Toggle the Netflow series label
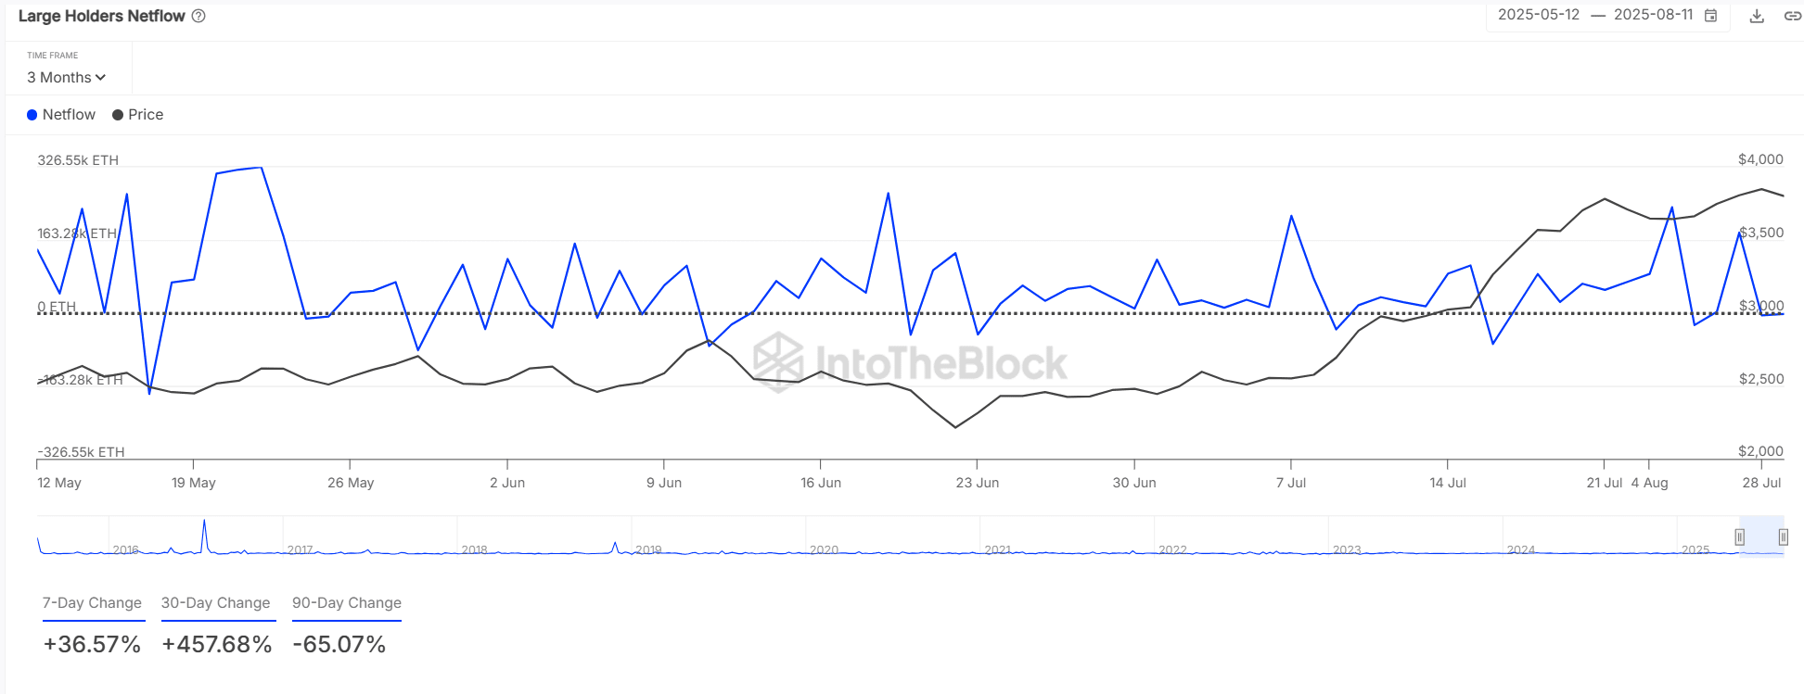Image resolution: width=1804 pixels, height=694 pixels. pos(69,115)
